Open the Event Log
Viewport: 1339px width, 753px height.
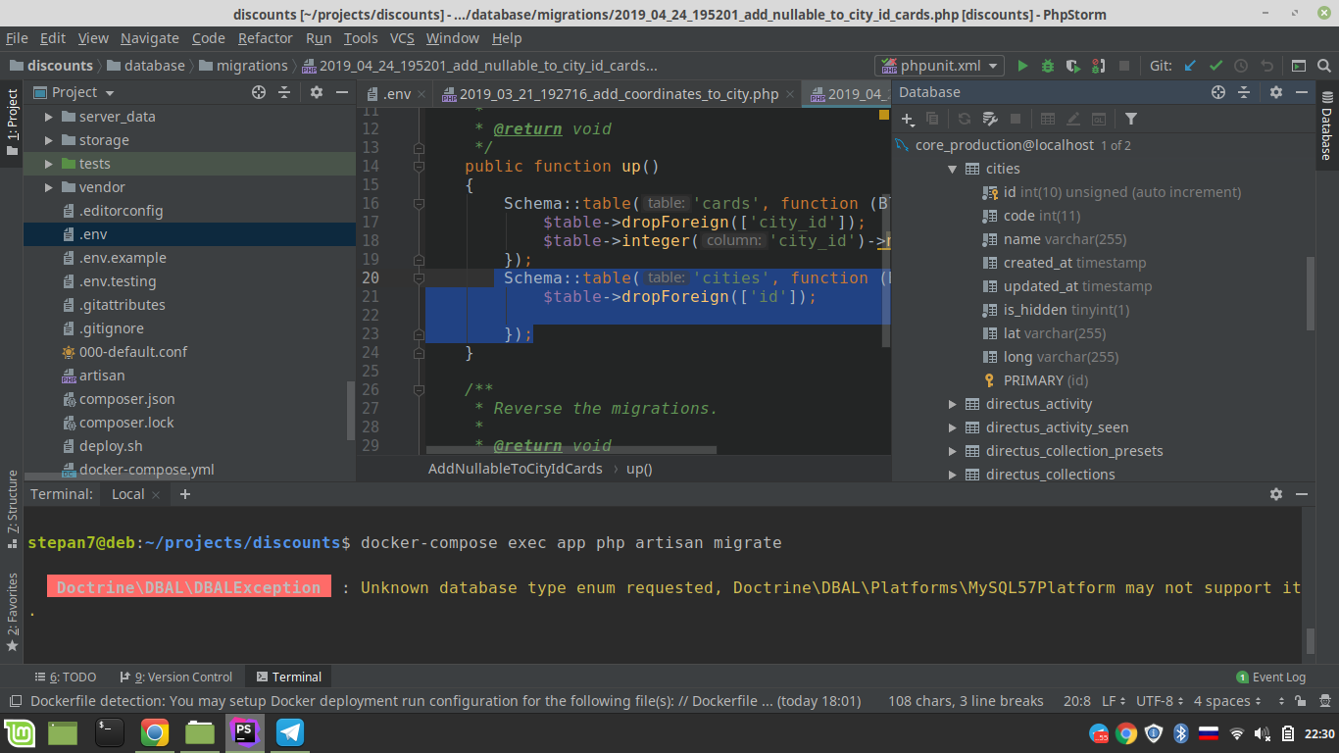pos(1270,677)
